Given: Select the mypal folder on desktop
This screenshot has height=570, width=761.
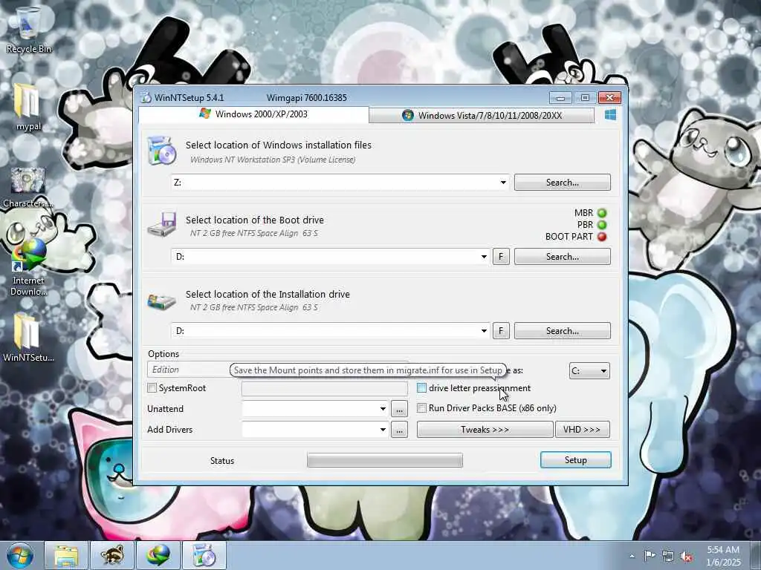Looking at the screenshot, I should [27, 107].
